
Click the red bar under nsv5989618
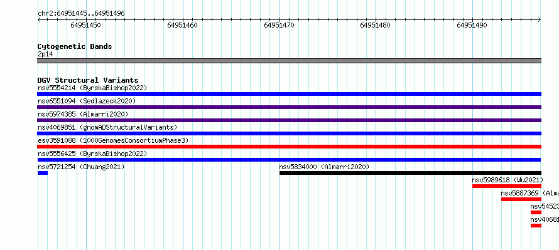pyautogui.click(x=507, y=186)
